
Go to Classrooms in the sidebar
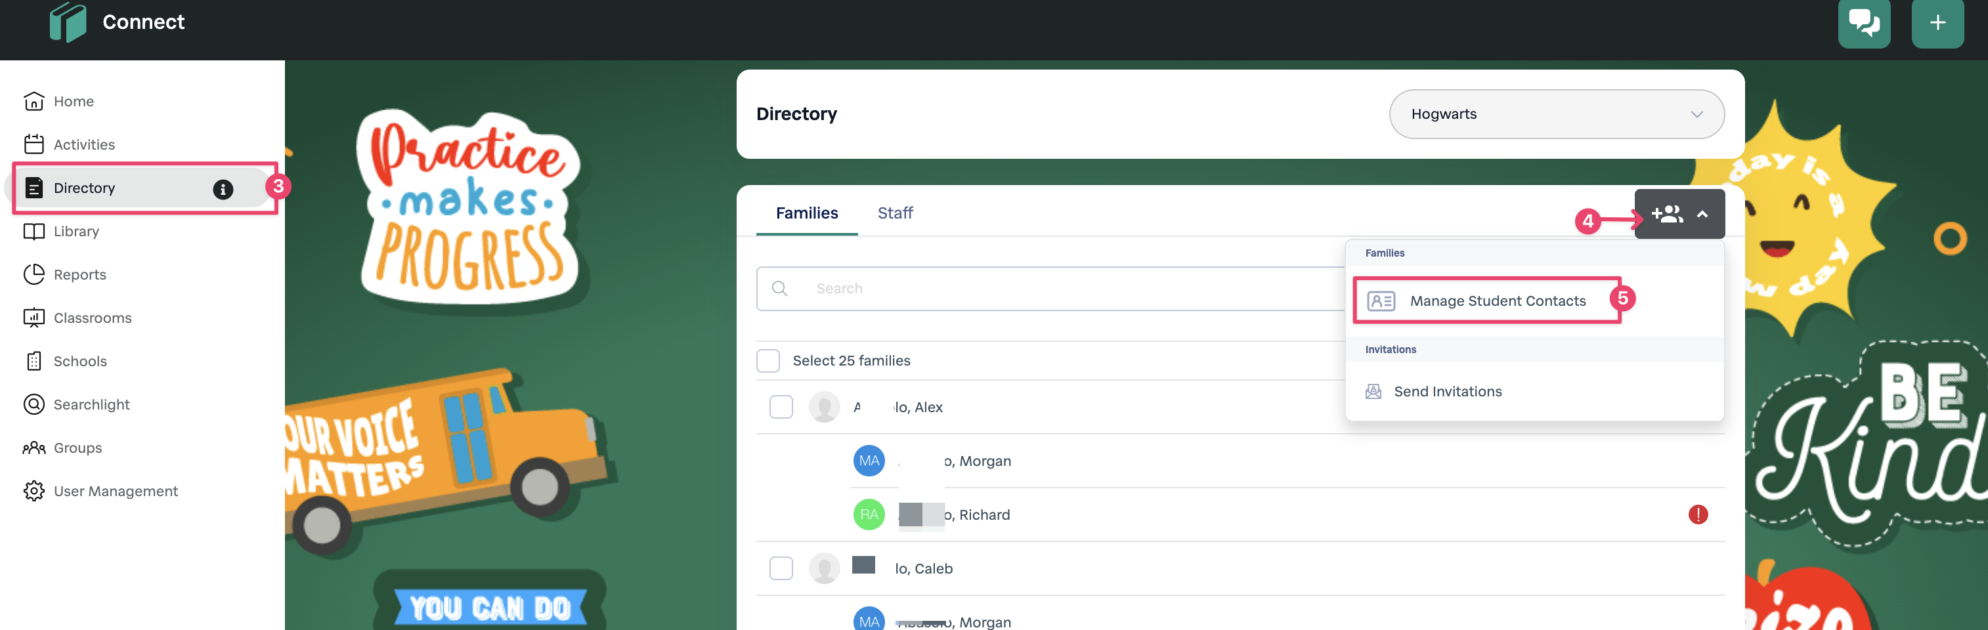click(x=93, y=318)
